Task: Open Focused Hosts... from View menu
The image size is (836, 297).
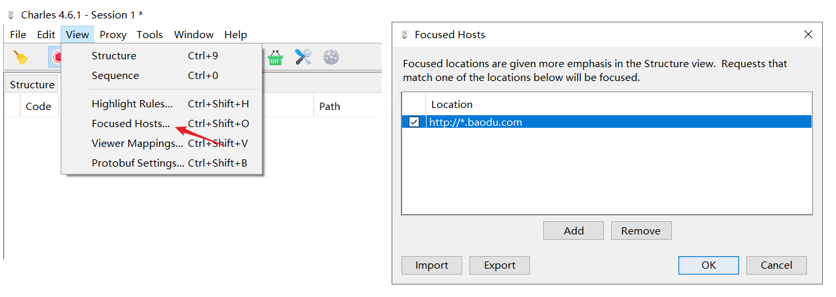Action: pos(162,123)
